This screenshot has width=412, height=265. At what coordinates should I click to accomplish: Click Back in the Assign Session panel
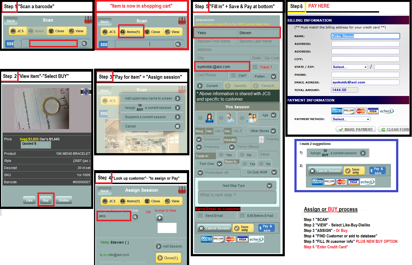click(104, 191)
